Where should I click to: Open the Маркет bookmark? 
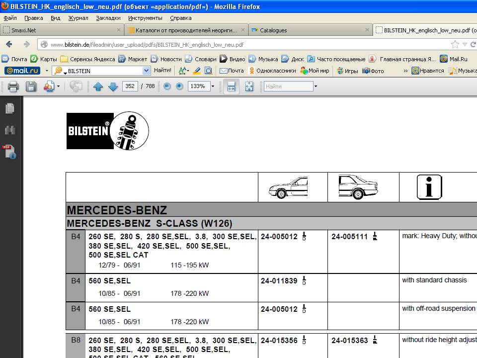tap(133, 59)
